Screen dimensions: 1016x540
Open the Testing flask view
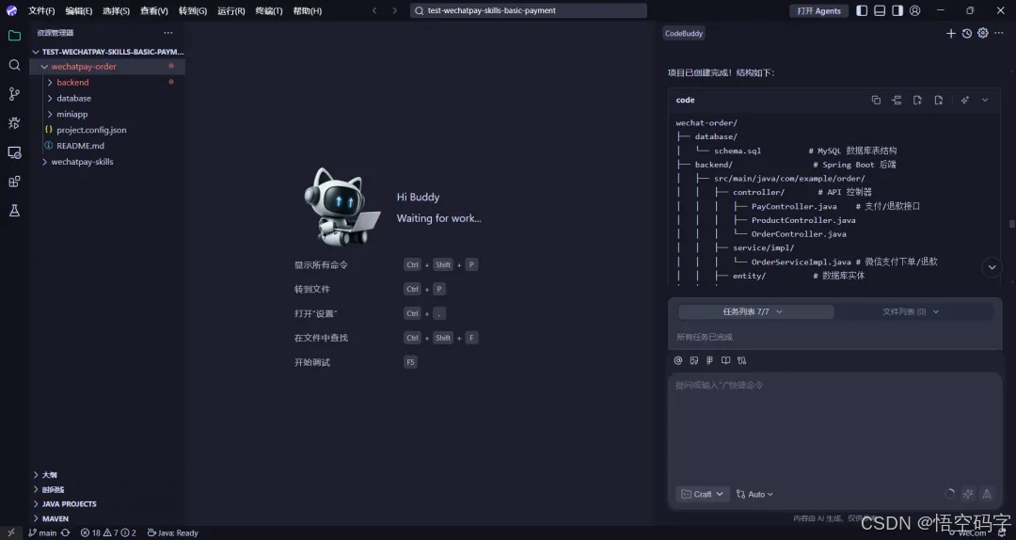[14, 211]
